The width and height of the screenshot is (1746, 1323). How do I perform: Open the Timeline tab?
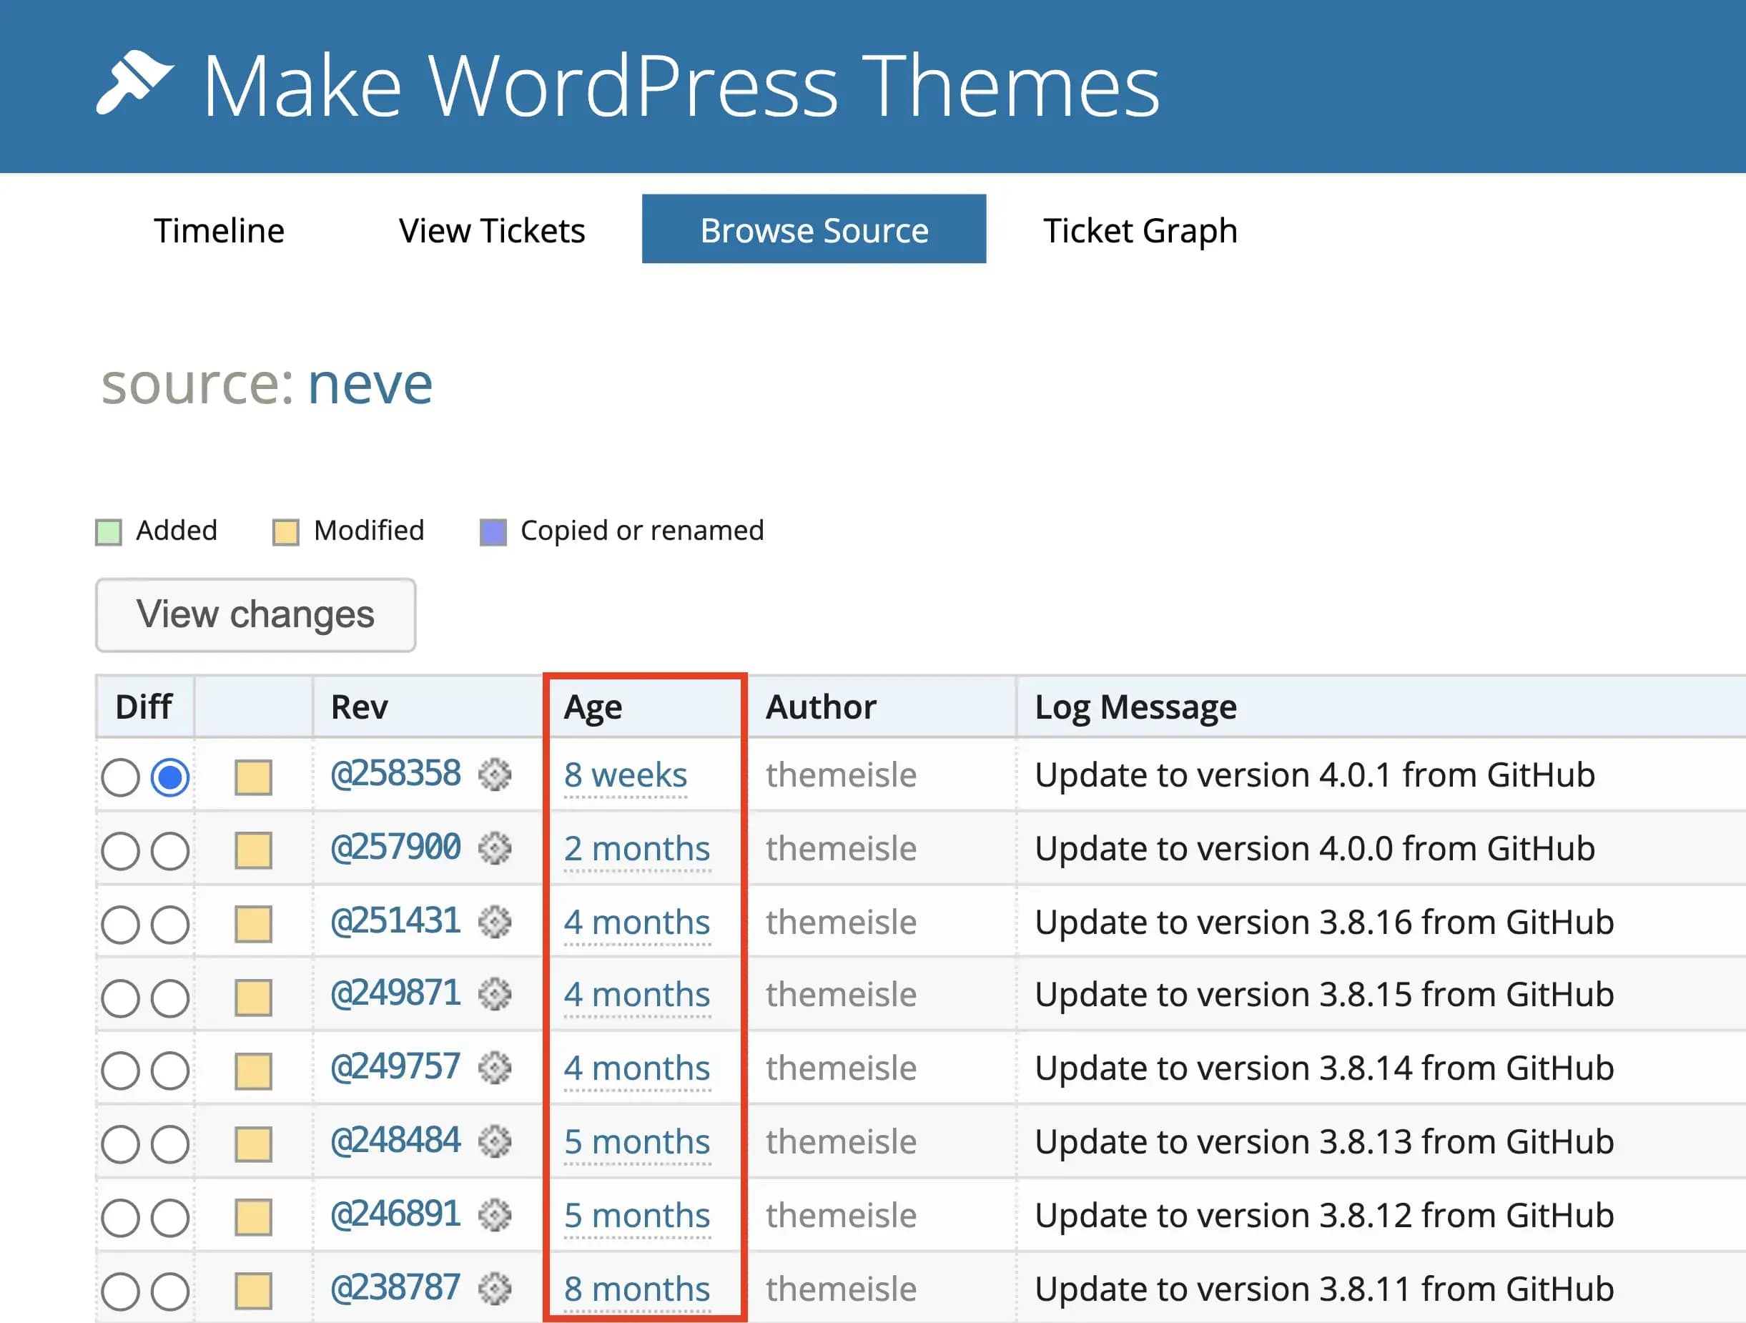(x=219, y=230)
